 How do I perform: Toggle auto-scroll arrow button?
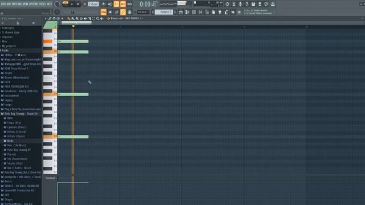coord(110,12)
